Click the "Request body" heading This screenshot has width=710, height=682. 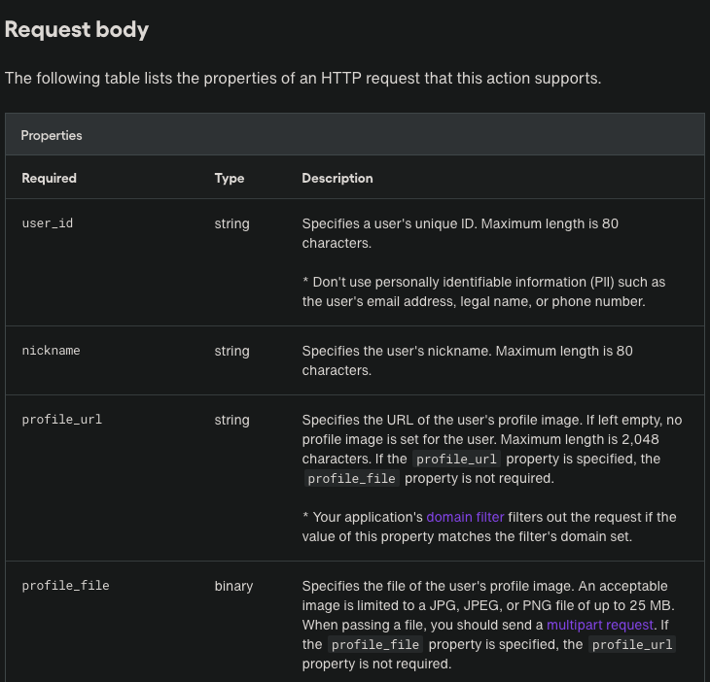coord(77,29)
